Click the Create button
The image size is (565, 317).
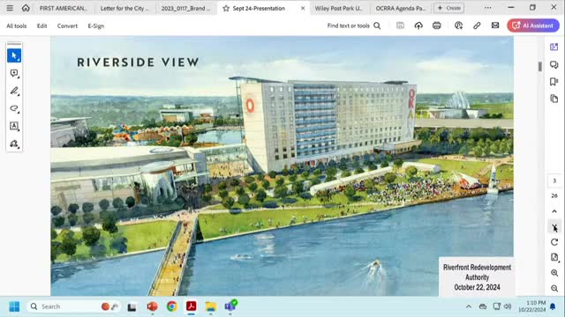(x=449, y=8)
